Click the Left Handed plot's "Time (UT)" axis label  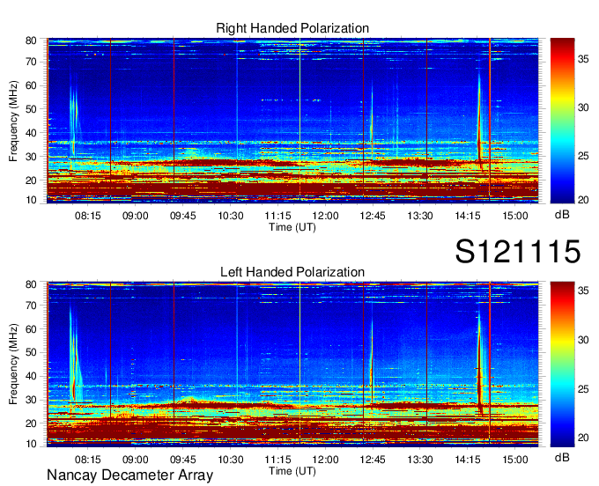[x=292, y=471]
